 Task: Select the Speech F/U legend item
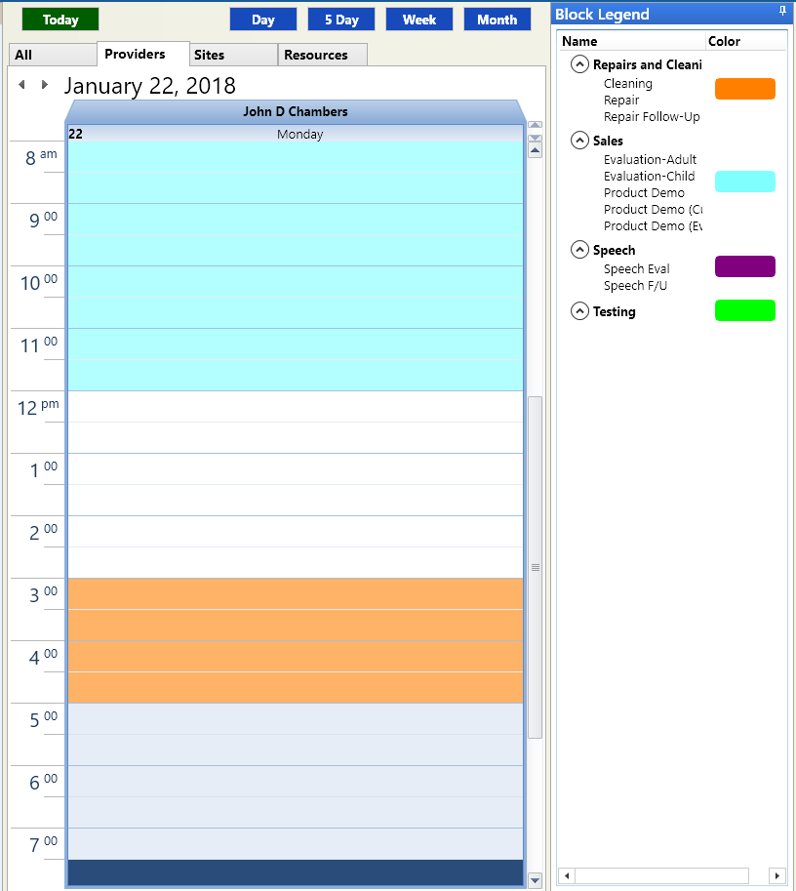[635, 285]
